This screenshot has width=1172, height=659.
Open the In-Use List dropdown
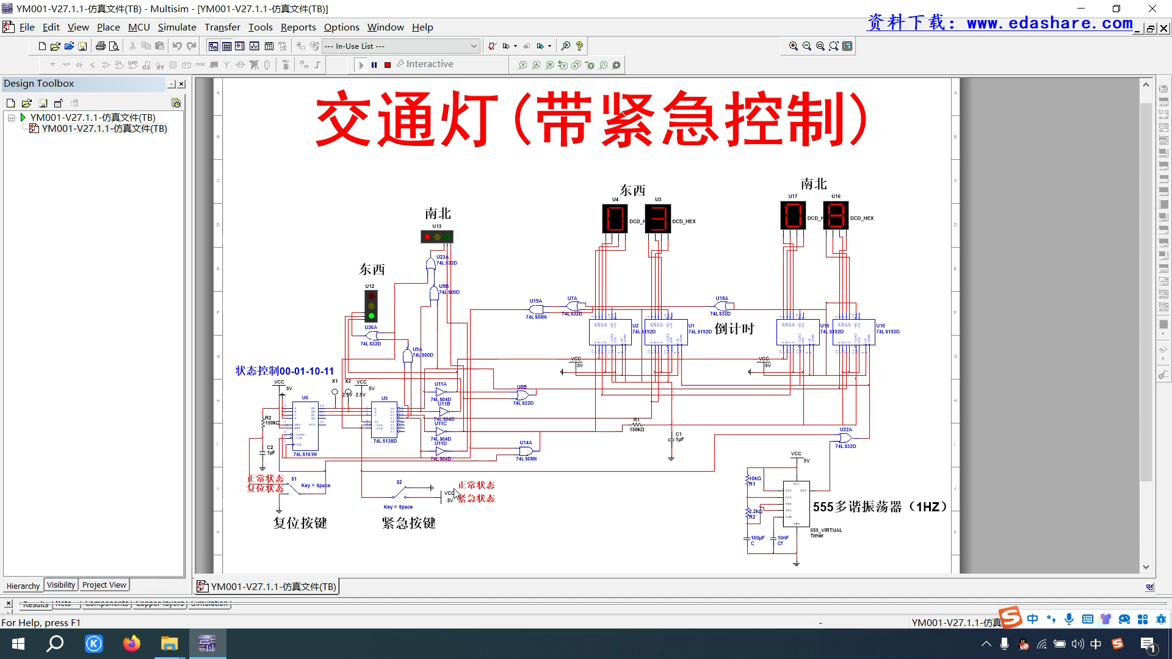pyautogui.click(x=400, y=46)
